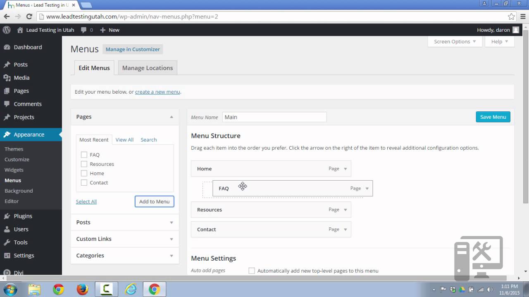529x297 pixels.
Task: Launch Internet Explorer from the taskbar
Action: tap(131, 290)
